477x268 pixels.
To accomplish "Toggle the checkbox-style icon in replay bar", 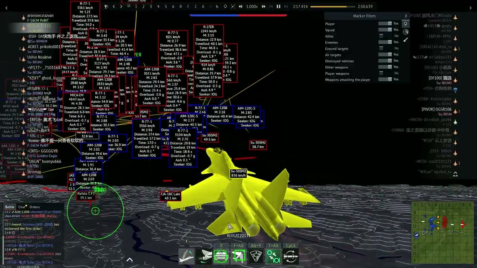I will tap(233, 6).
